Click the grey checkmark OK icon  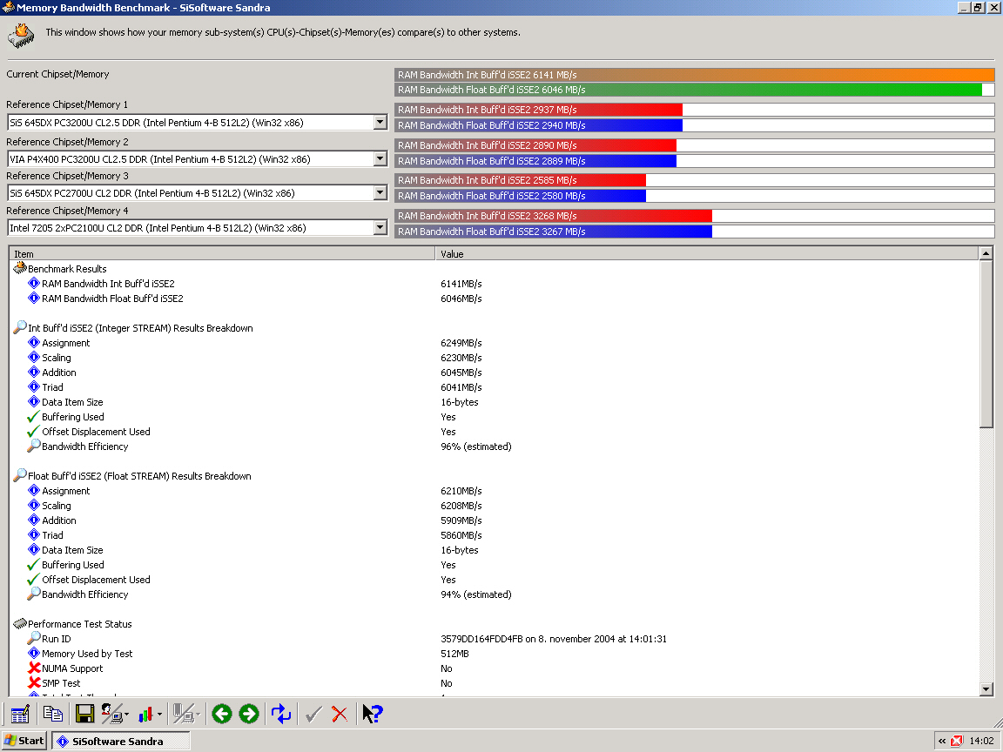[x=313, y=714]
